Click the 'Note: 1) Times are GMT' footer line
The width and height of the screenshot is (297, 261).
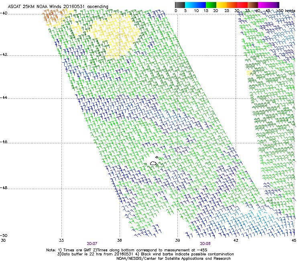[x=127, y=250]
